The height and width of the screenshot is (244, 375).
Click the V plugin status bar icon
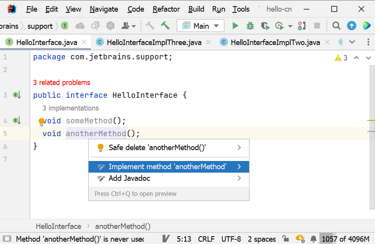(x=166, y=239)
